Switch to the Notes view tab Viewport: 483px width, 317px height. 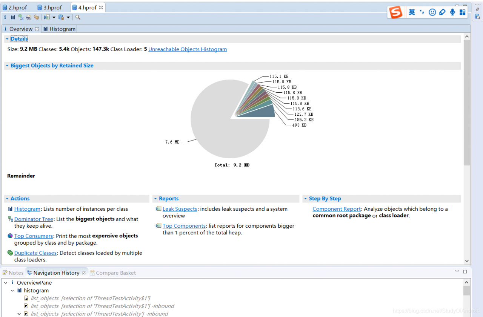tap(13, 273)
